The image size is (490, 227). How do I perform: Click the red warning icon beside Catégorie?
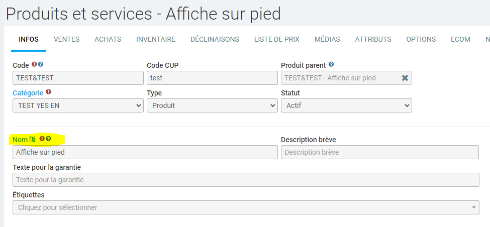pyautogui.click(x=48, y=92)
